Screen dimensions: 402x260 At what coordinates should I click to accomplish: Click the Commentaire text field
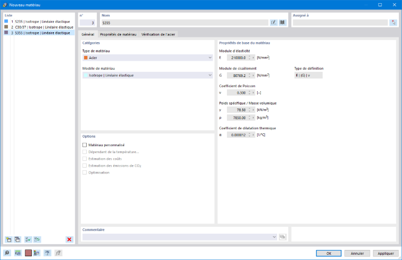(x=177, y=237)
